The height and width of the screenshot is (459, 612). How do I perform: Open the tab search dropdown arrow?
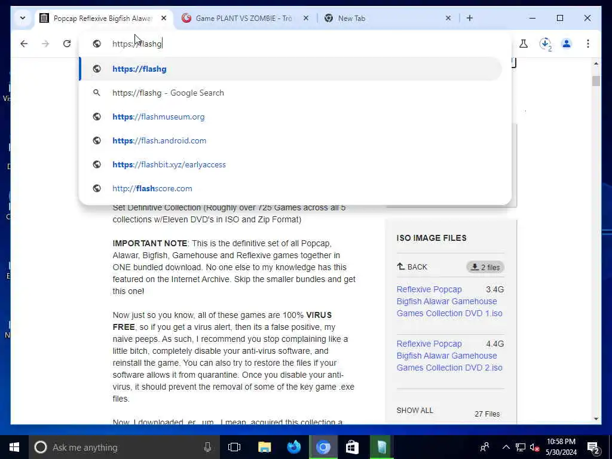point(23,18)
